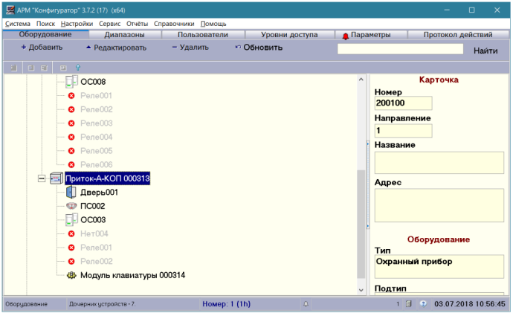The image size is (513, 313).
Task: Click the blue up-arrow icon in the tree toolbar
Action: (x=77, y=68)
